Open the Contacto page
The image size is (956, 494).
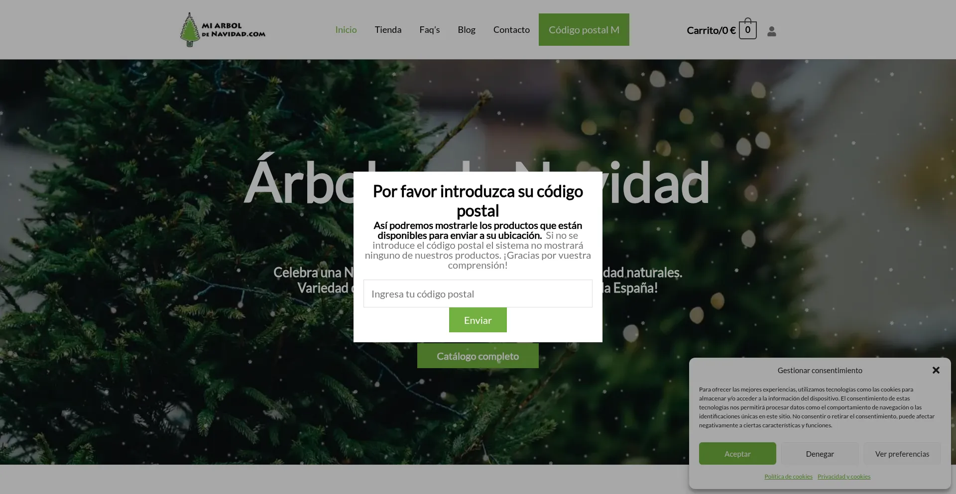coord(511,30)
